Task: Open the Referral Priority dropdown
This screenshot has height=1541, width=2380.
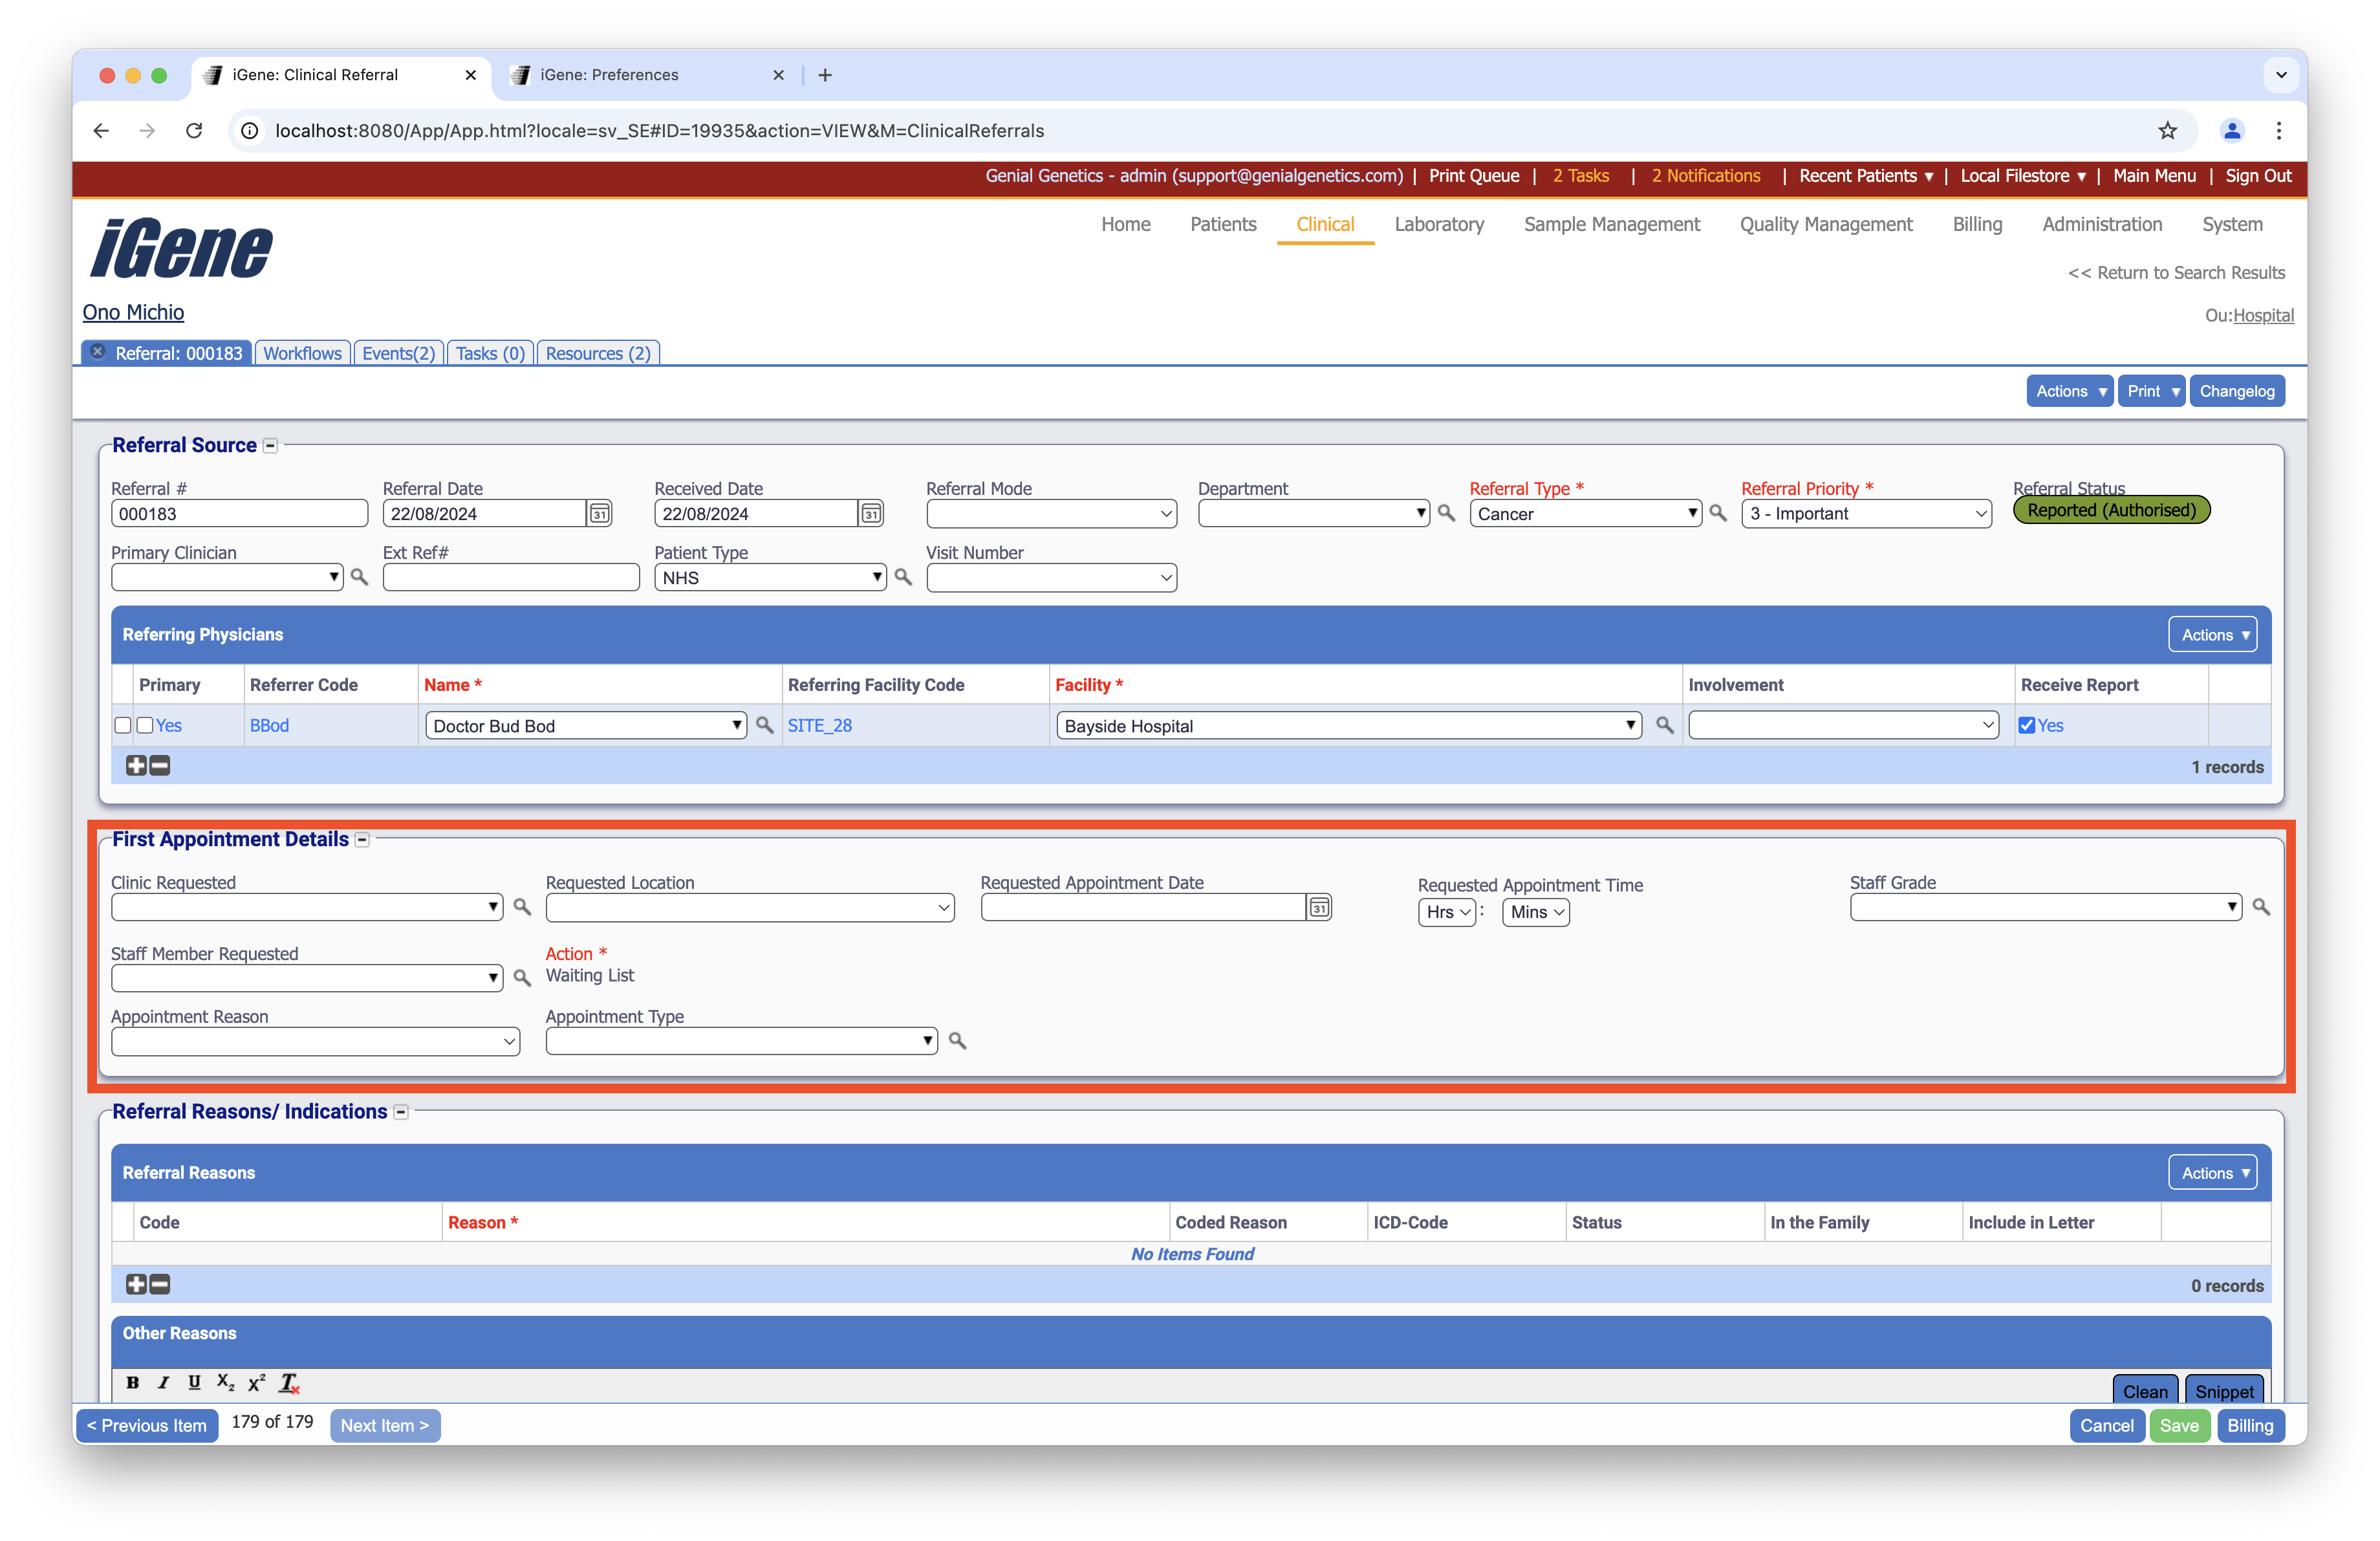Action: (x=1866, y=514)
